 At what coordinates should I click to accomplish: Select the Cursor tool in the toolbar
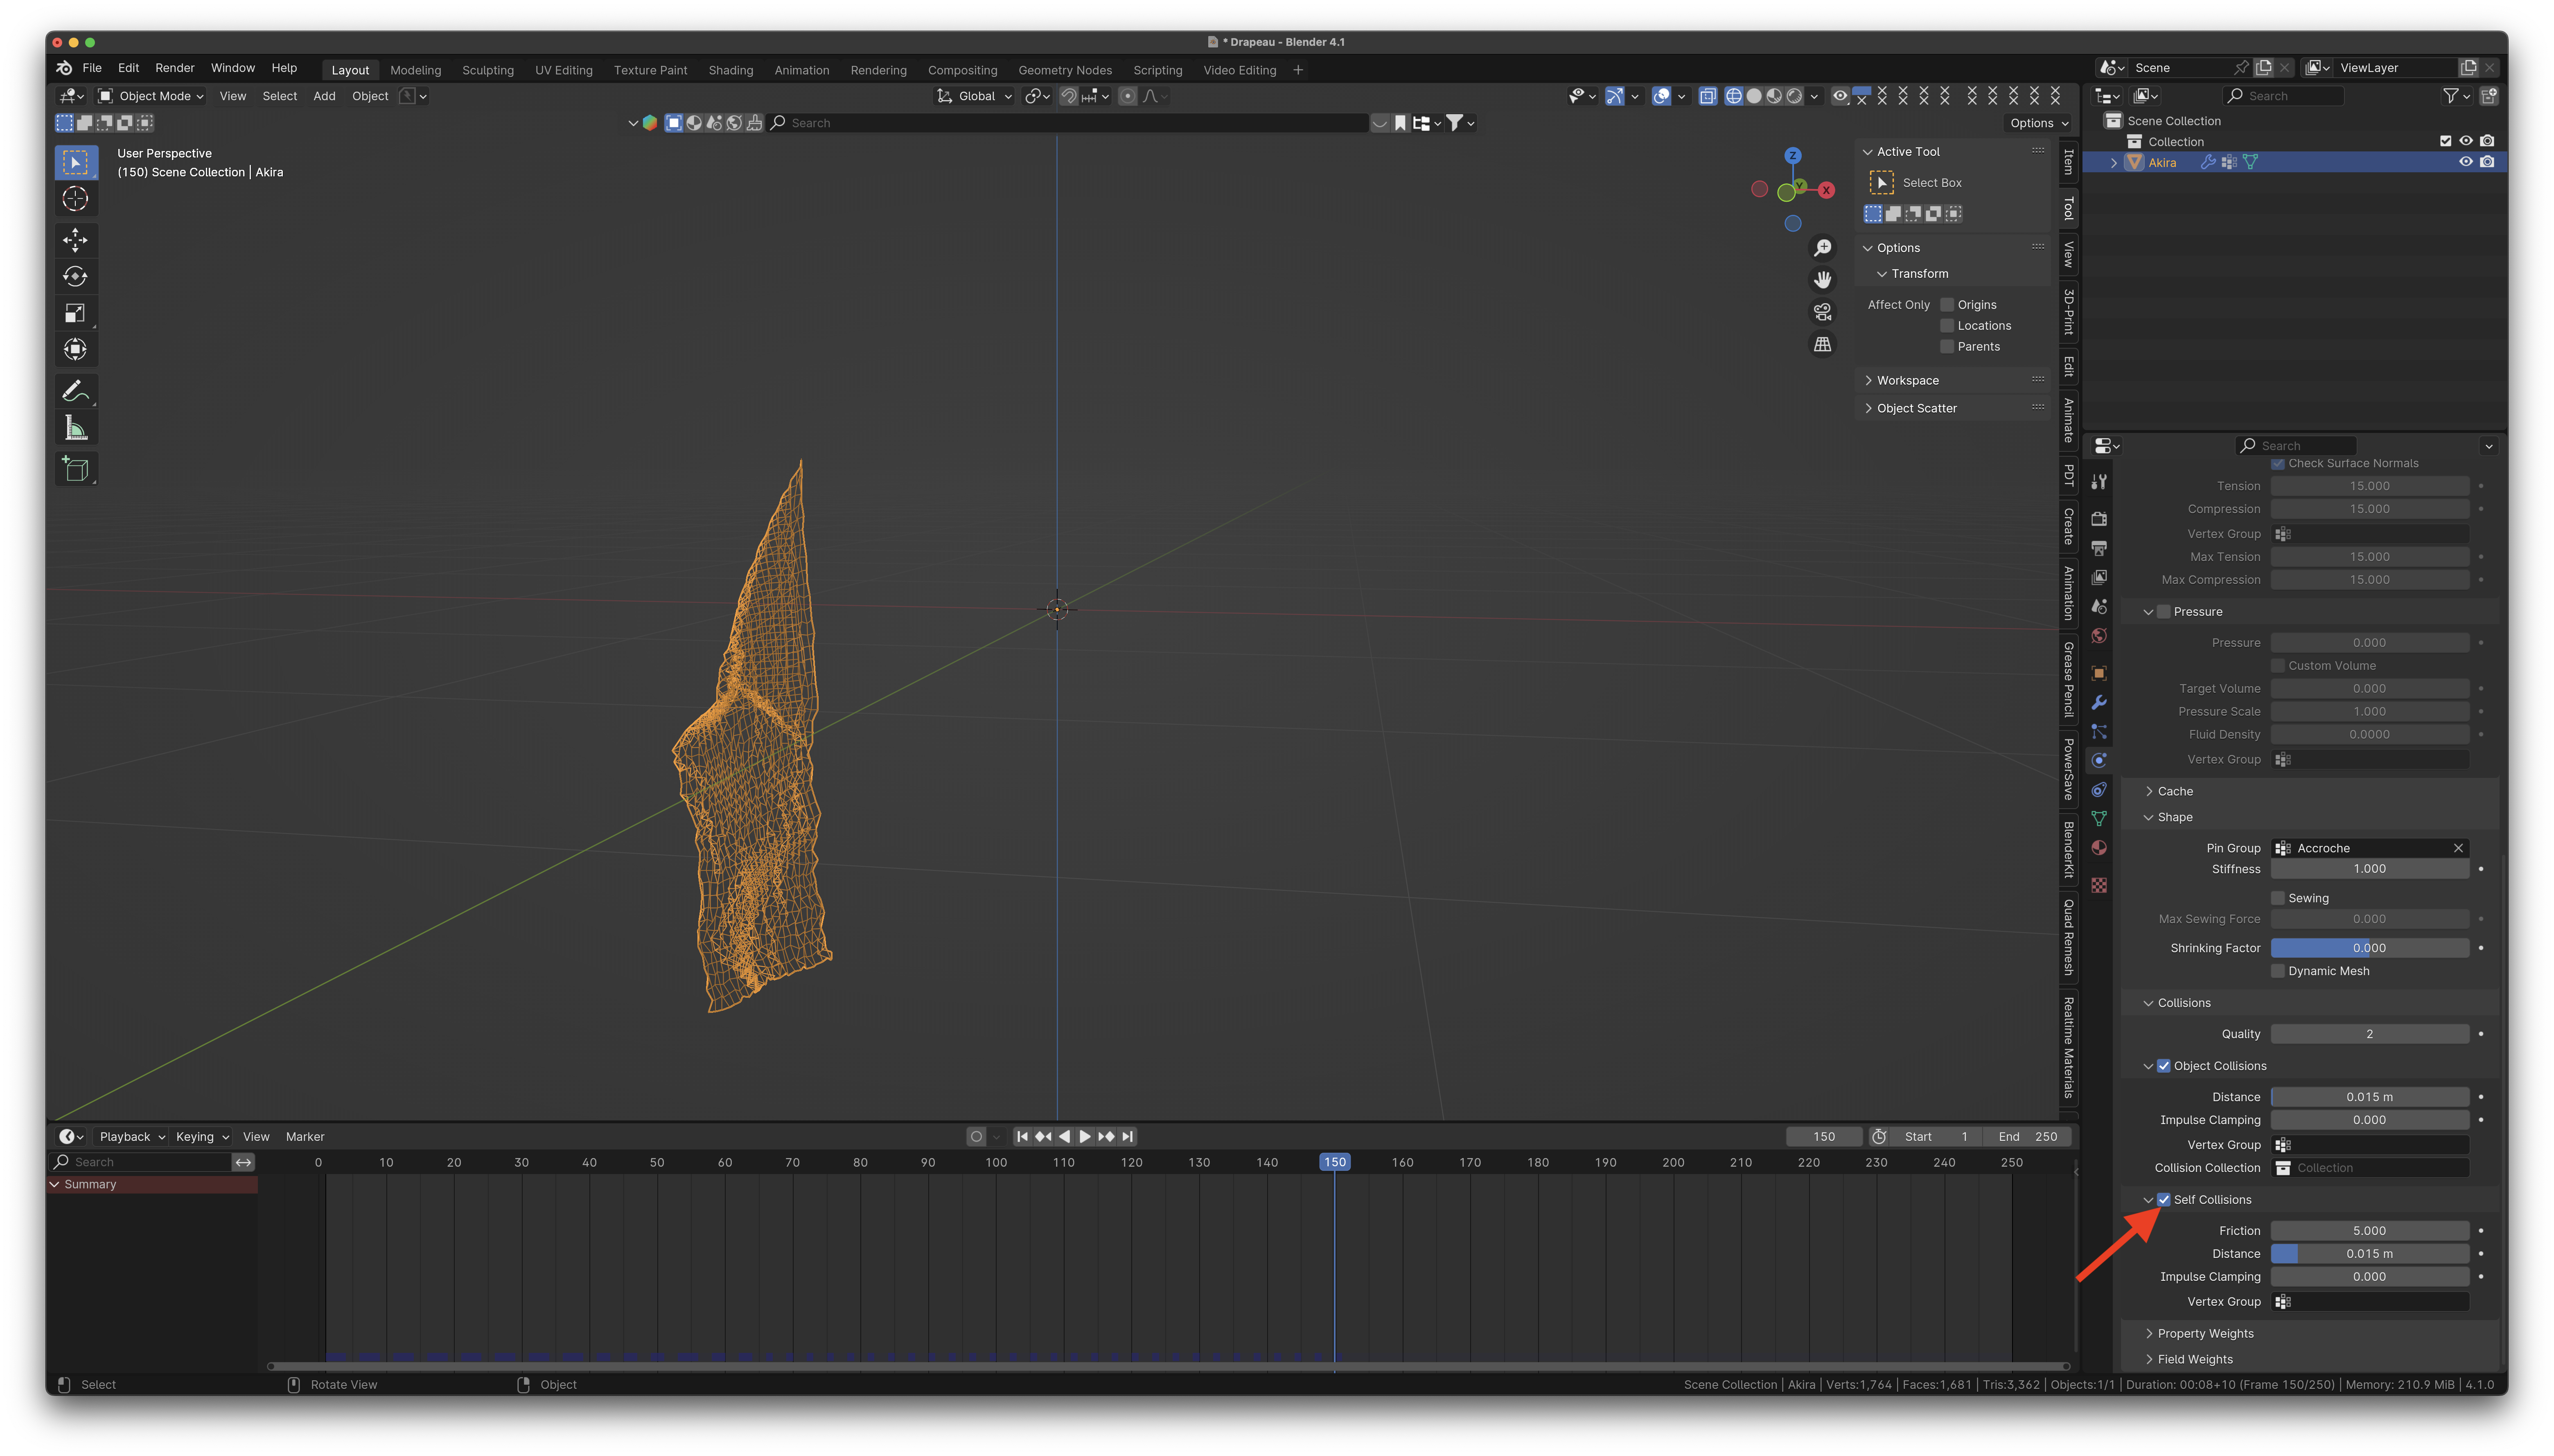point(75,199)
